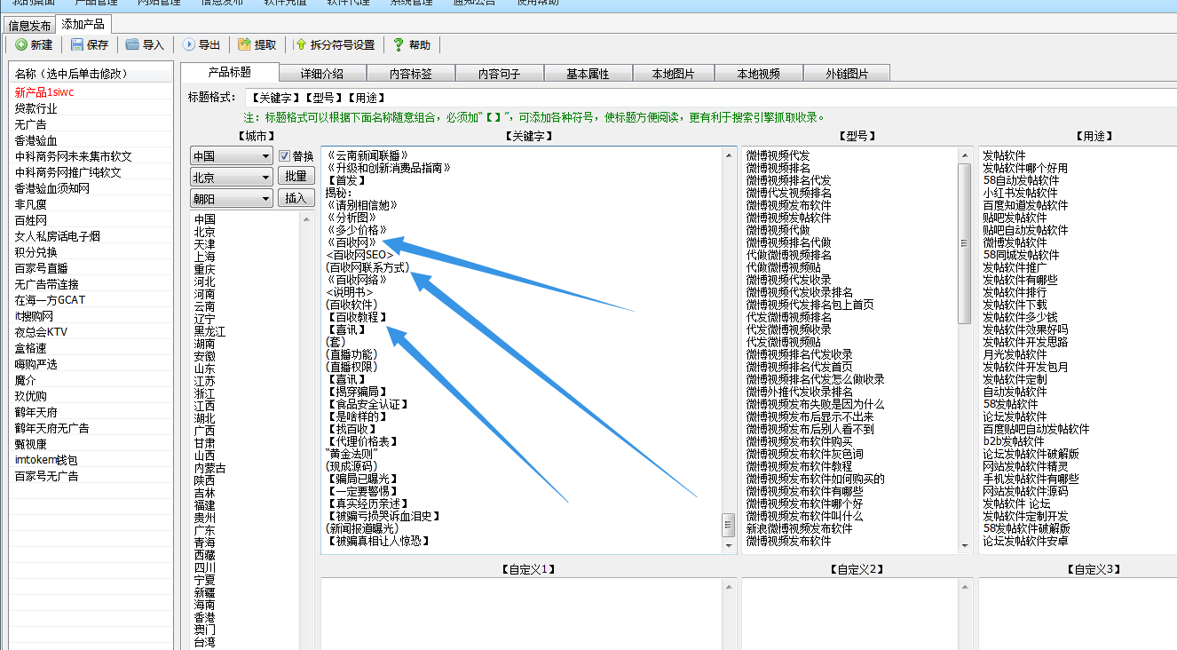Select 女人私房话电子烟 in the product list

[x=57, y=236]
